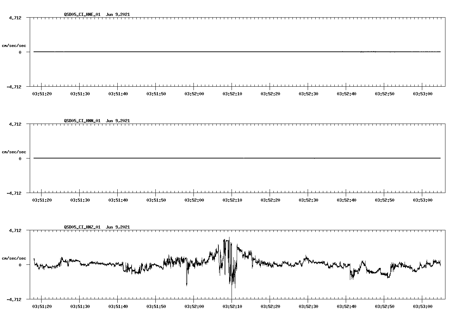The width and height of the screenshot is (470, 319).
Task: Click the 03:52:30 time label on the HNE chart
Action: coord(308,94)
